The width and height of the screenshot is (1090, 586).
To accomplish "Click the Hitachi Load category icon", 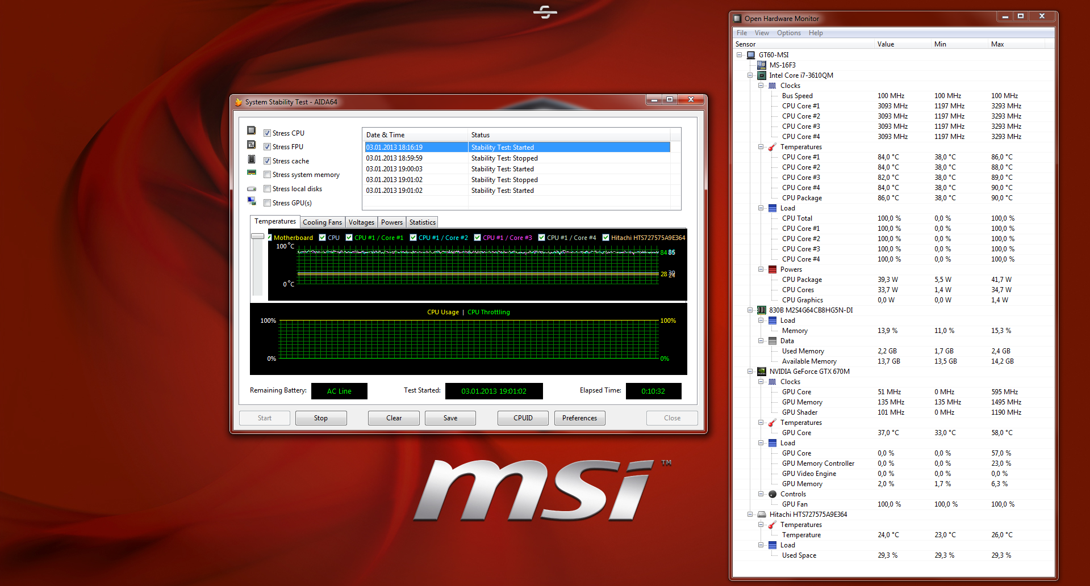I will (772, 545).
